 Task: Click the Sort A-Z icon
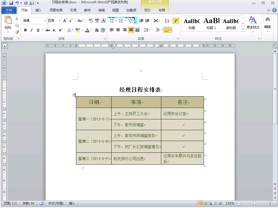click(167, 21)
